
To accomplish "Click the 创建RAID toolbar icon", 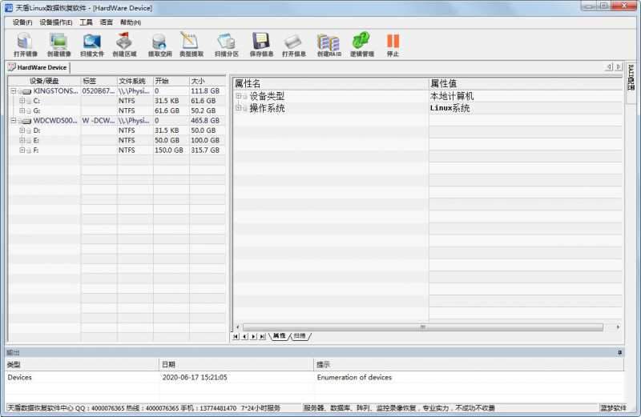I will click(329, 45).
